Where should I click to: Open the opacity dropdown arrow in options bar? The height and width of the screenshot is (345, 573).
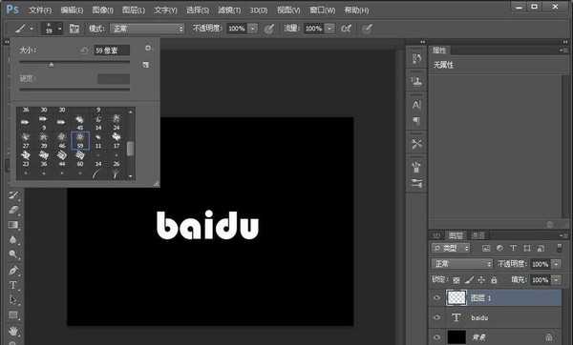252,29
